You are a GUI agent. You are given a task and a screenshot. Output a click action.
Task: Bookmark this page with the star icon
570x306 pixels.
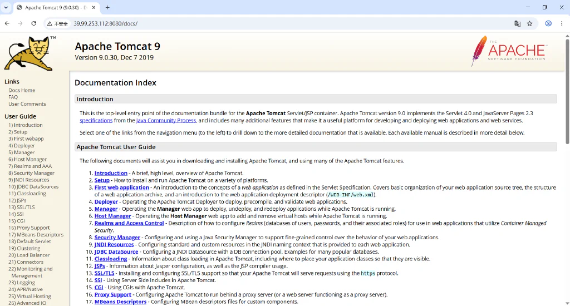click(x=530, y=23)
